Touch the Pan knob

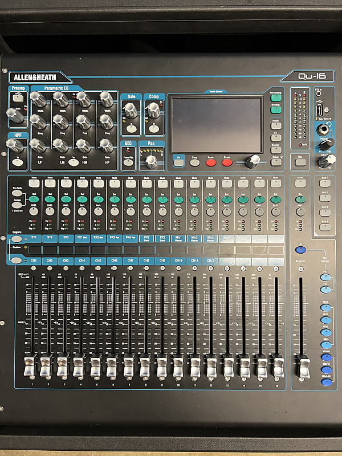click(x=151, y=162)
